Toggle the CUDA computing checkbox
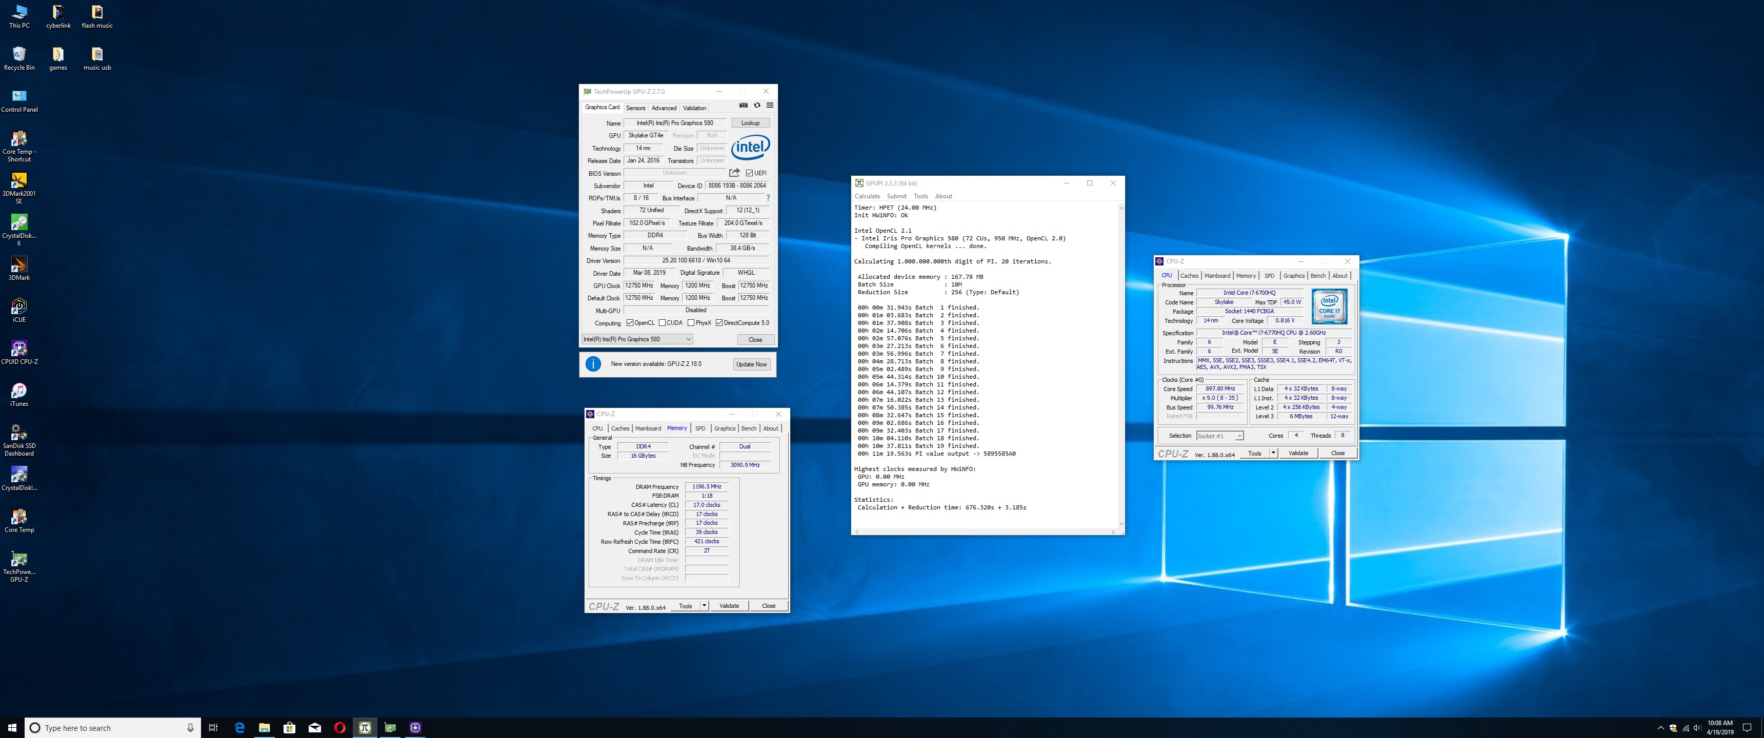This screenshot has height=738, width=1764. (662, 323)
